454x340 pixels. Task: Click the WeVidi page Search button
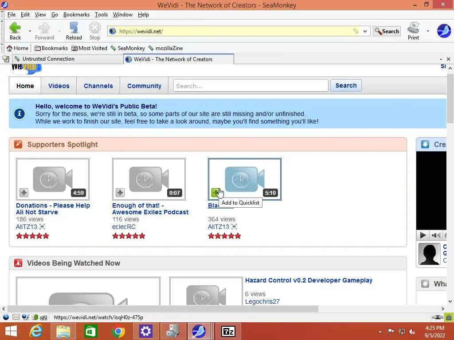click(x=346, y=85)
